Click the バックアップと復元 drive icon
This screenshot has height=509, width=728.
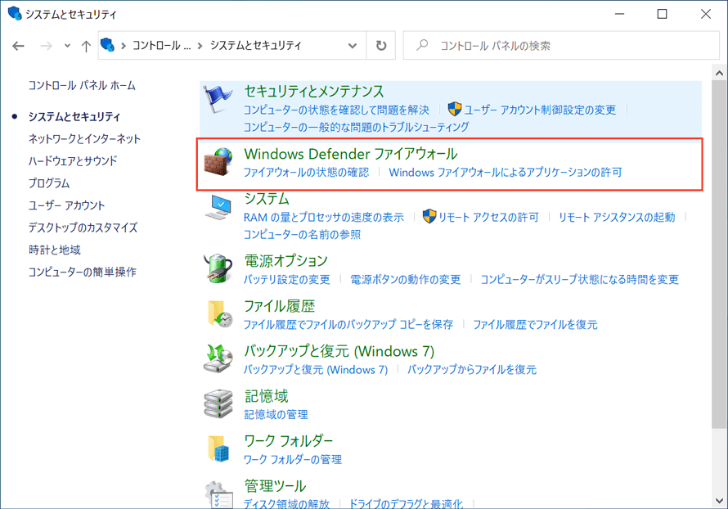[218, 358]
